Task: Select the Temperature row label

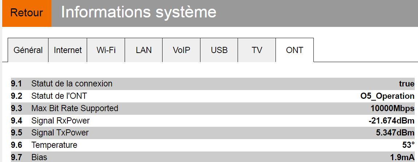Action: pos(54,145)
